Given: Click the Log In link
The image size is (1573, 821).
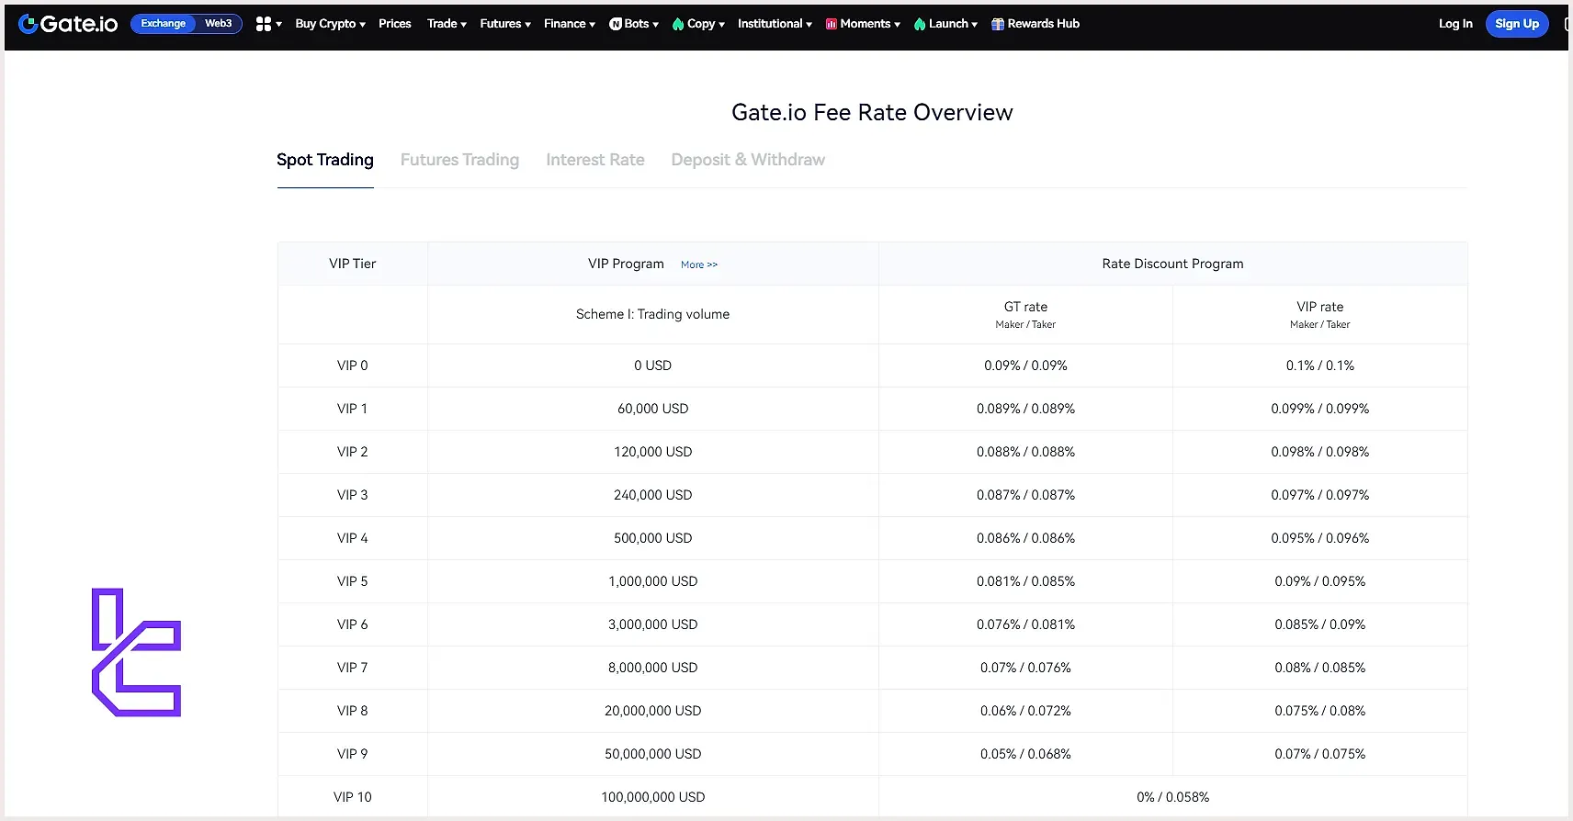Looking at the screenshot, I should pos(1454,24).
